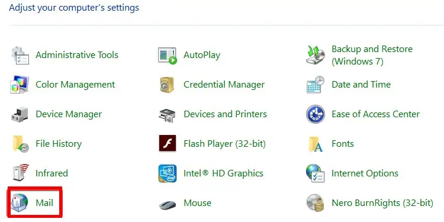Screen dimensions: 444x222
Task: Click the Administrative Tools gear icon
Action: click(x=20, y=55)
